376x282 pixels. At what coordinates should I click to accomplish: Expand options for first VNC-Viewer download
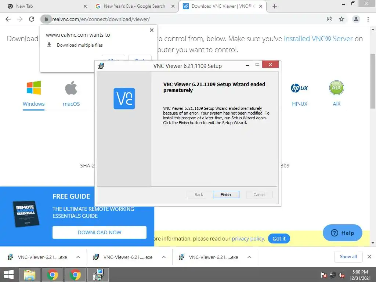78,257
